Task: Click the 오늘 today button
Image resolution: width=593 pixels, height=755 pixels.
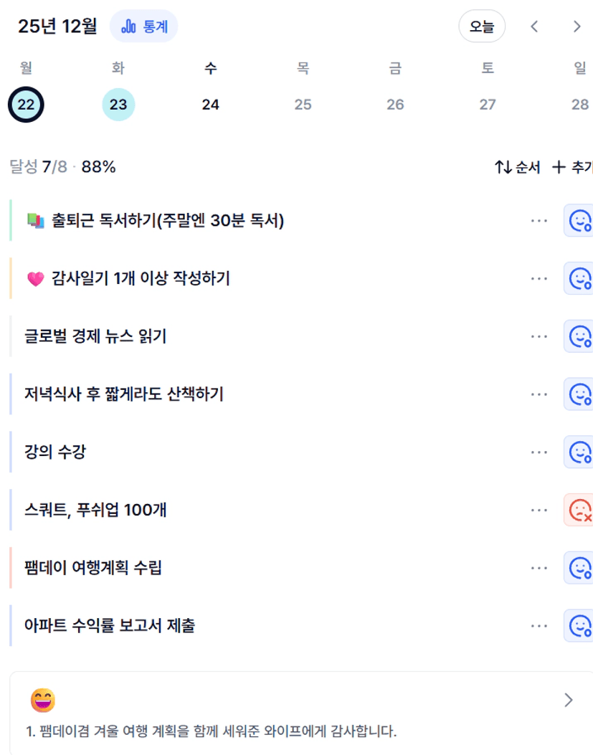Action: pos(482,27)
